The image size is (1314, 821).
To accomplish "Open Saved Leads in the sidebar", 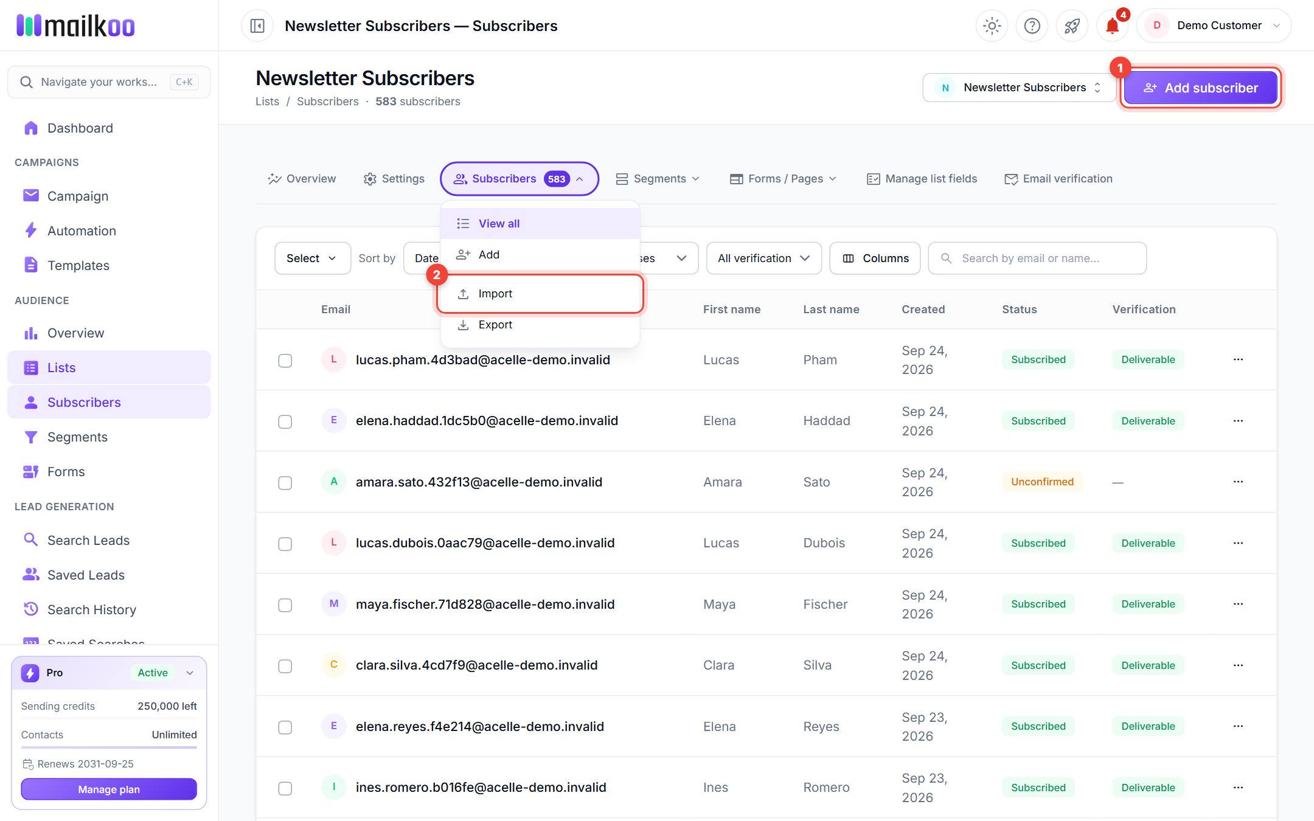I will (x=109, y=575).
